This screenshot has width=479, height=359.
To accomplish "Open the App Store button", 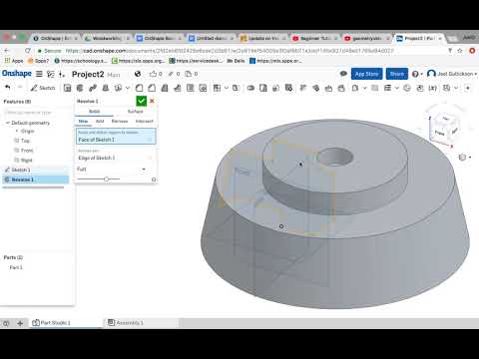I will pos(366,74).
